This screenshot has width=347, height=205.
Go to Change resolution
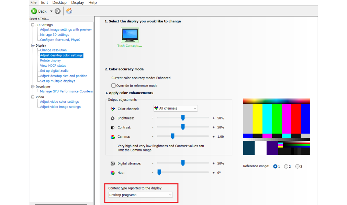click(x=53, y=50)
